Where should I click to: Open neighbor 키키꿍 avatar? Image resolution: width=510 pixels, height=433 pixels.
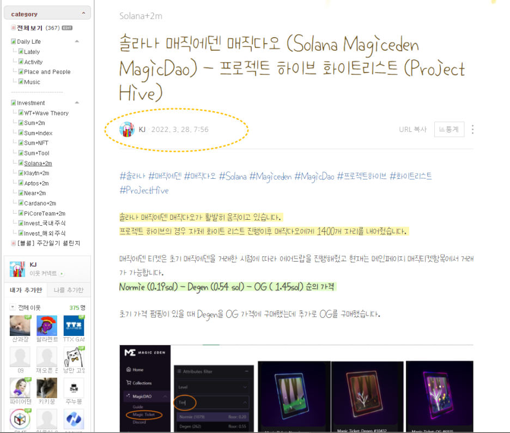click(x=47, y=388)
